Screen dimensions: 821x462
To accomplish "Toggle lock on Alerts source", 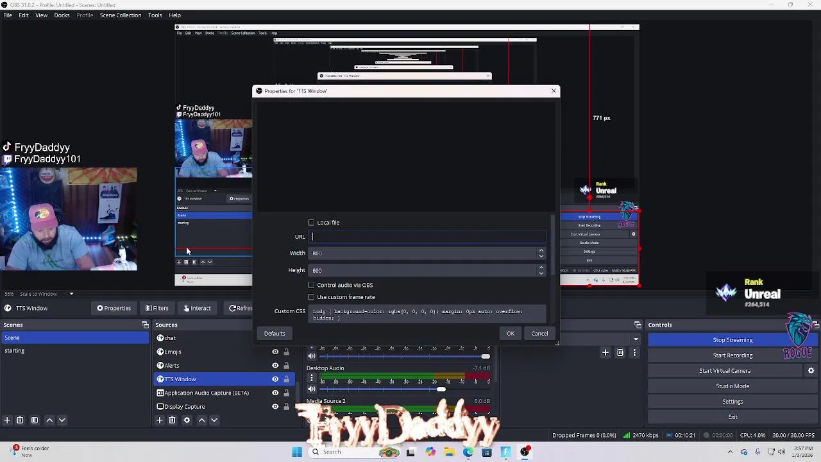I will coord(287,365).
